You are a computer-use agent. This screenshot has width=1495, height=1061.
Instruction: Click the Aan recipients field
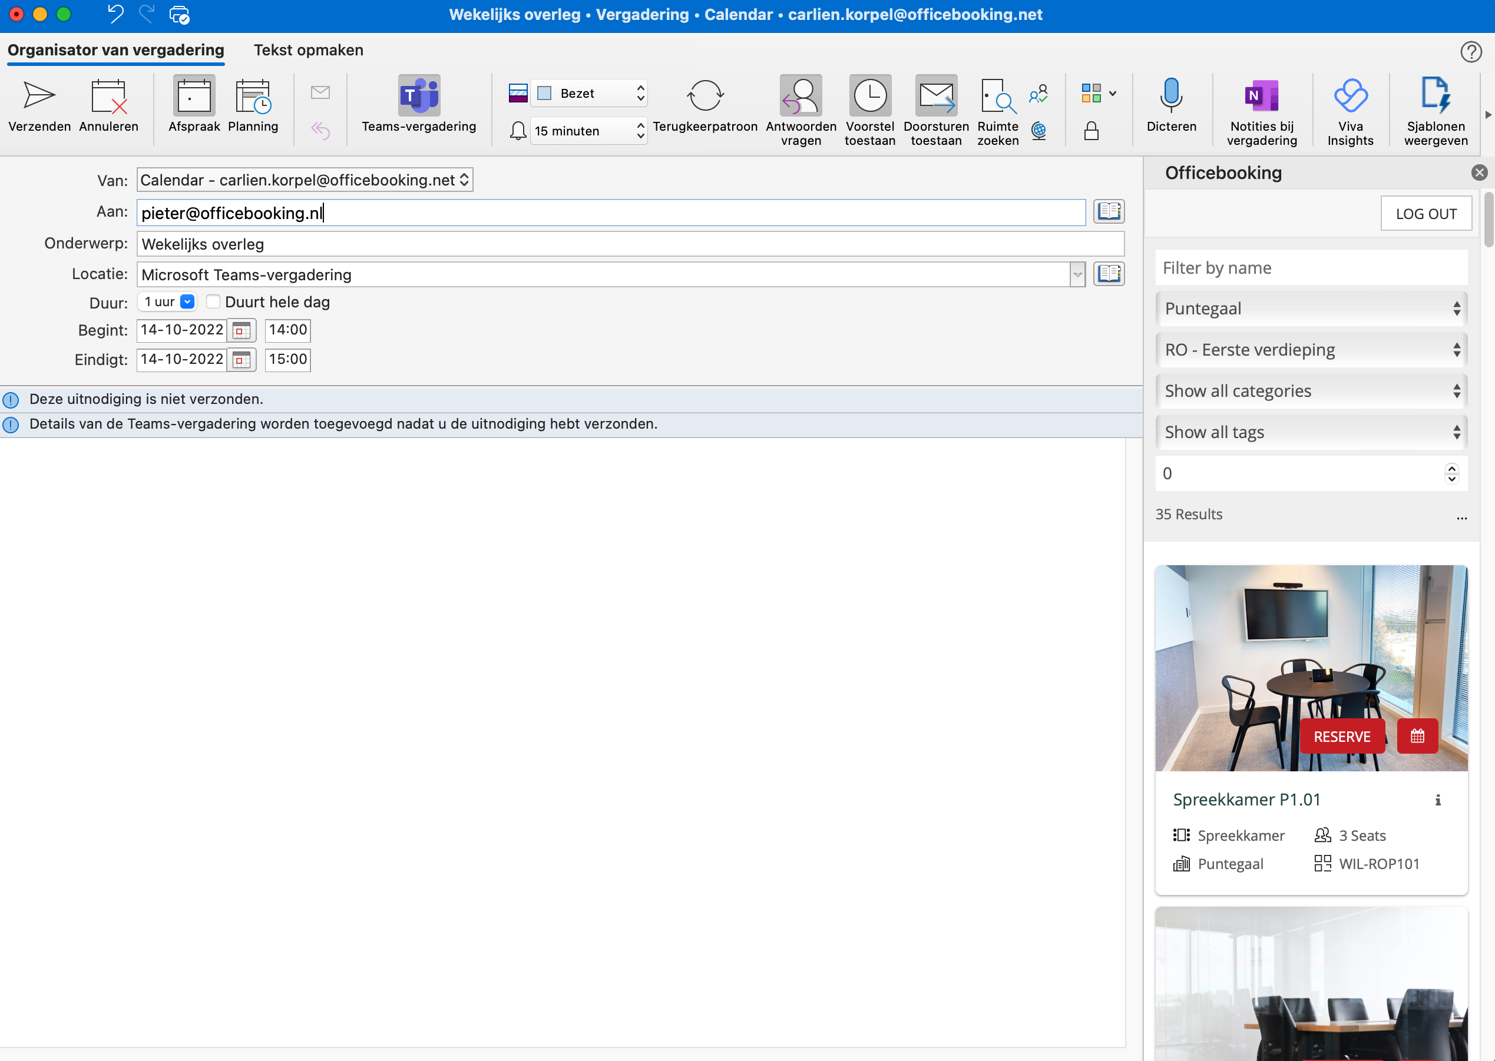click(611, 213)
